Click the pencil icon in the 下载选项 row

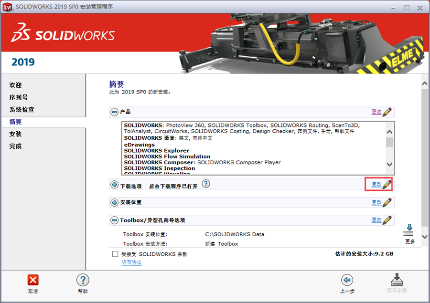(x=387, y=184)
